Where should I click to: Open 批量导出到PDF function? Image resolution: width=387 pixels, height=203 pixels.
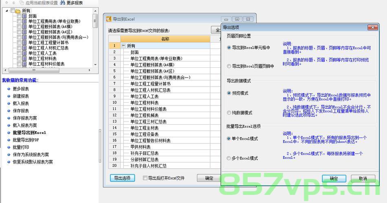coord(26,140)
